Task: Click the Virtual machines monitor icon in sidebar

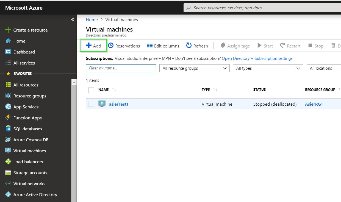Action: coord(8,151)
